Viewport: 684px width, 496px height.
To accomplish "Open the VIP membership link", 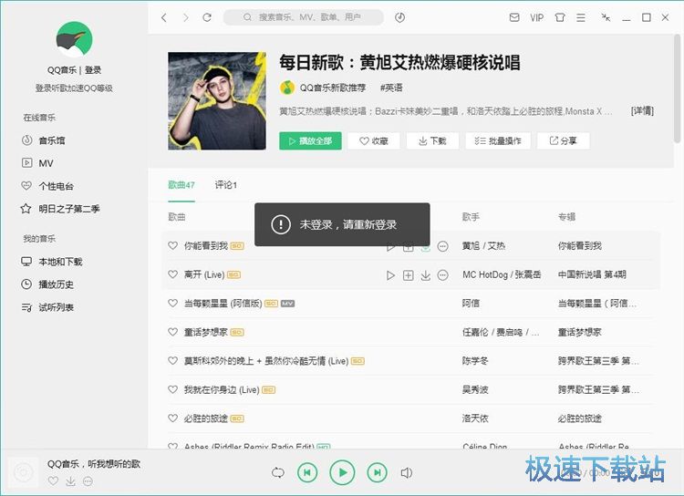I will coord(537,17).
